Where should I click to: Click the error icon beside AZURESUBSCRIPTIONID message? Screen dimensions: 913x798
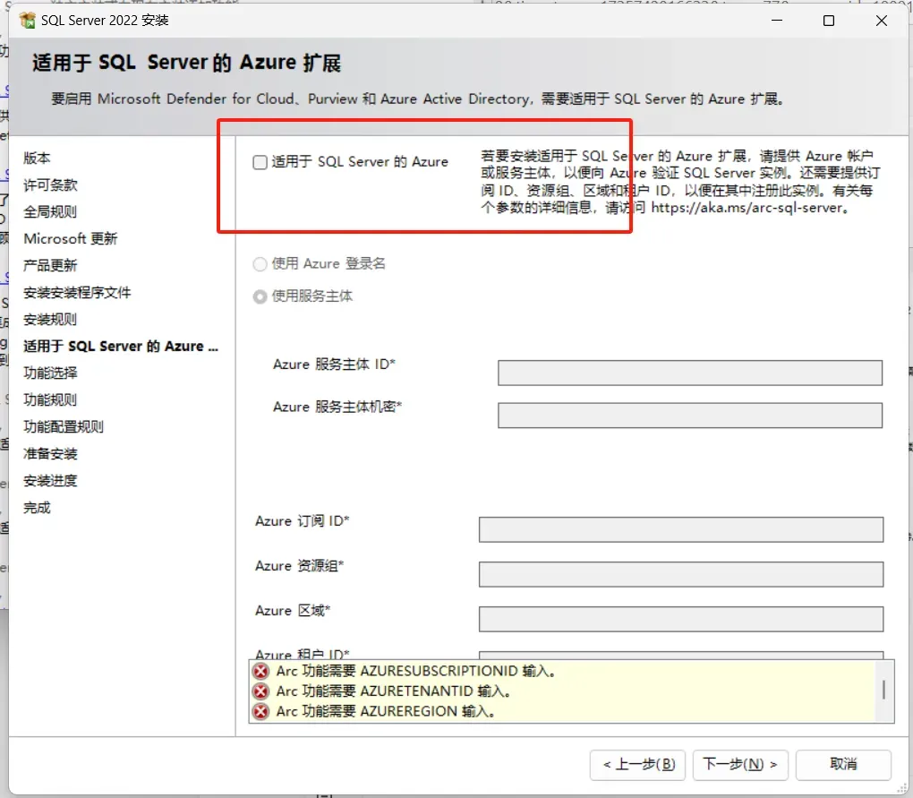[x=260, y=671]
